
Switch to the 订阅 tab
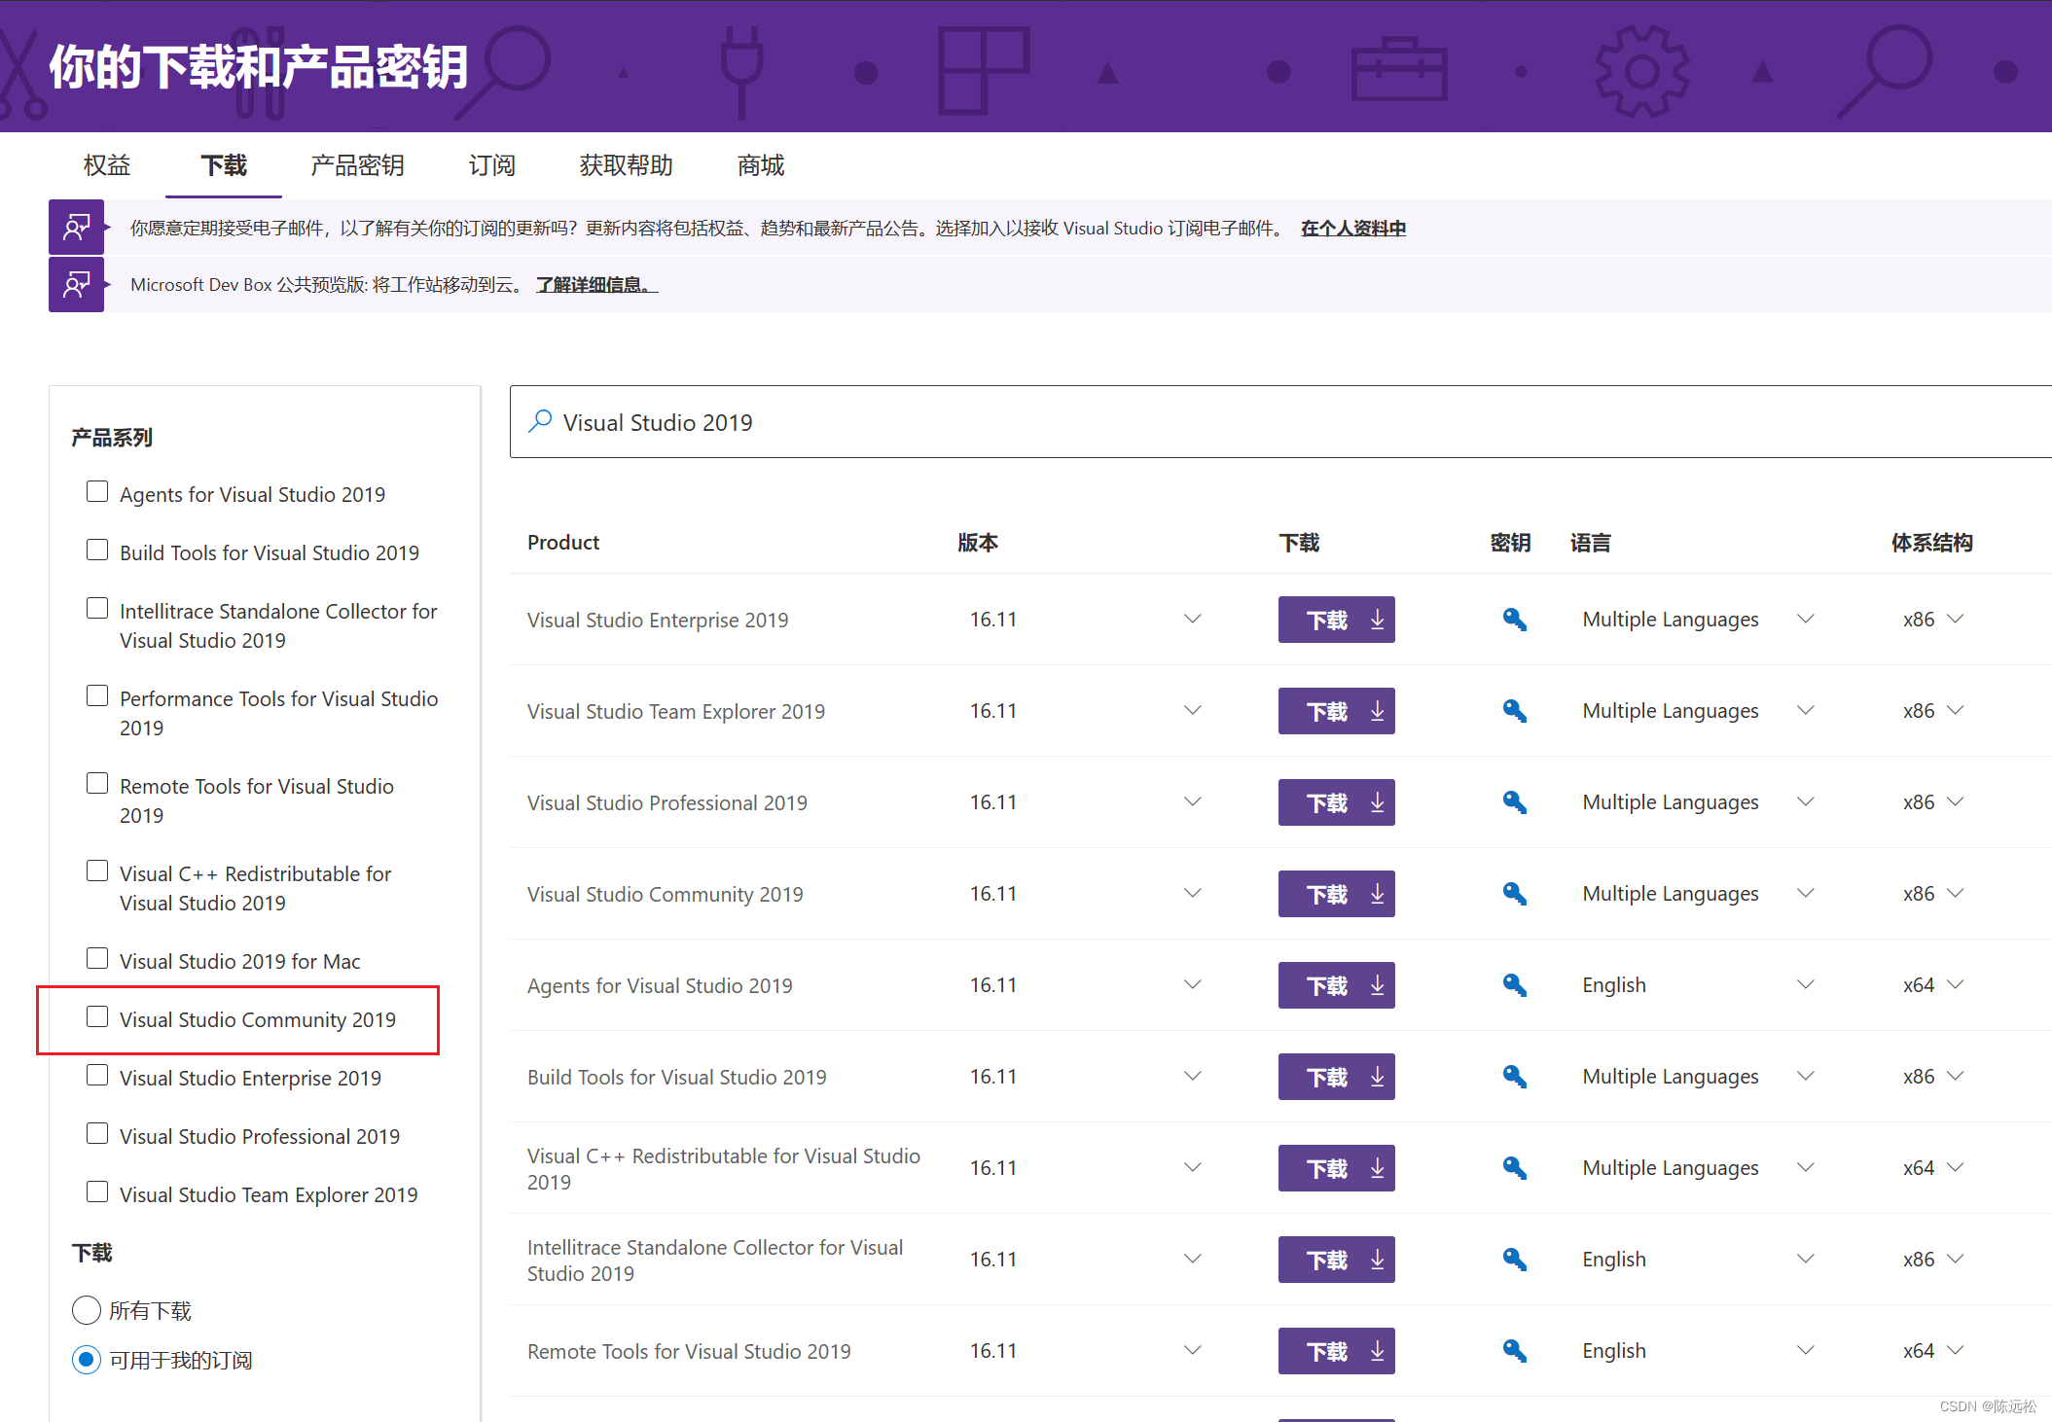point(491,165)
